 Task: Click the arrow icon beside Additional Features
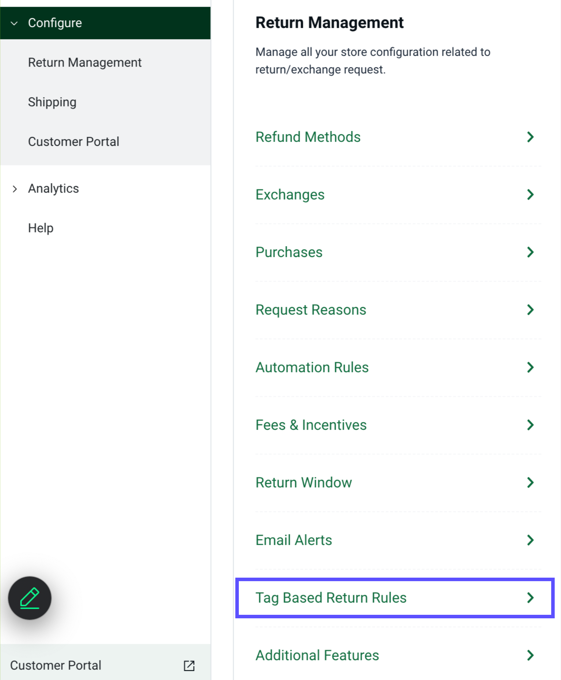(530, 655)
